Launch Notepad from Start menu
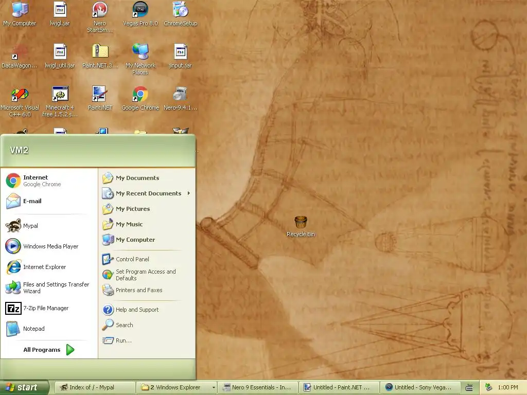The width and height of the screenshot is (527, 395). 49,329
